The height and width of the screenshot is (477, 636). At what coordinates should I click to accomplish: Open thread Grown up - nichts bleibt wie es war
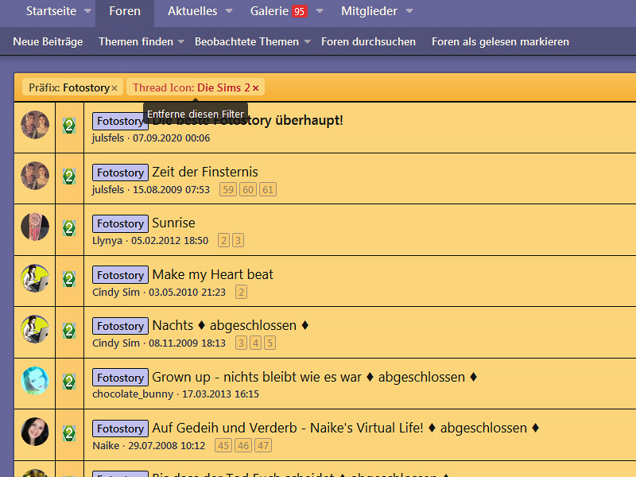coord(314,377)
